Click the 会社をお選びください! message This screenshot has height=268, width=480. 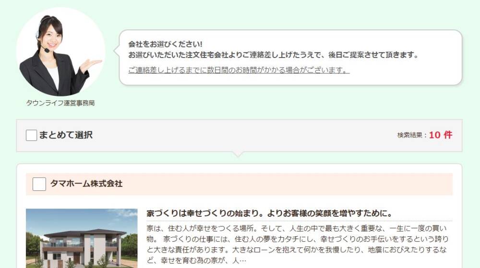click(165, 44)
